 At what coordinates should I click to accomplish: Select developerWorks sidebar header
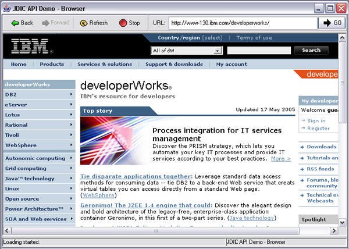(40, 84)
